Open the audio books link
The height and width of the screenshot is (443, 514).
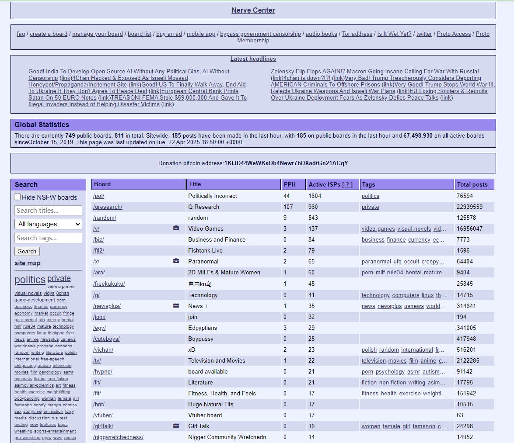click(x=321, y=34)
